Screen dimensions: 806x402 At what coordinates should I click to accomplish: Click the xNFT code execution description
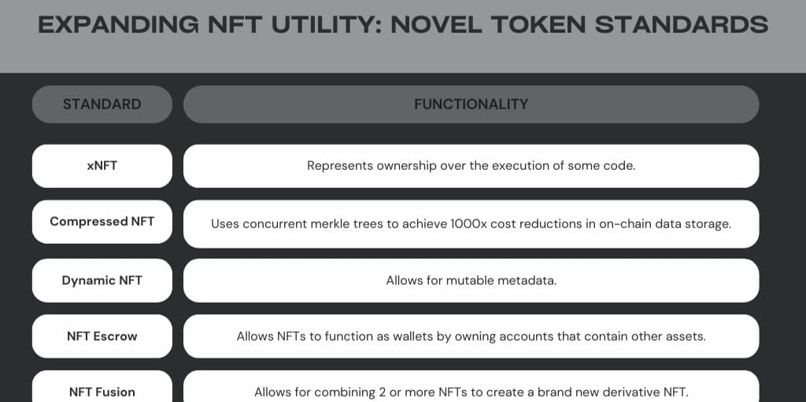471,166
